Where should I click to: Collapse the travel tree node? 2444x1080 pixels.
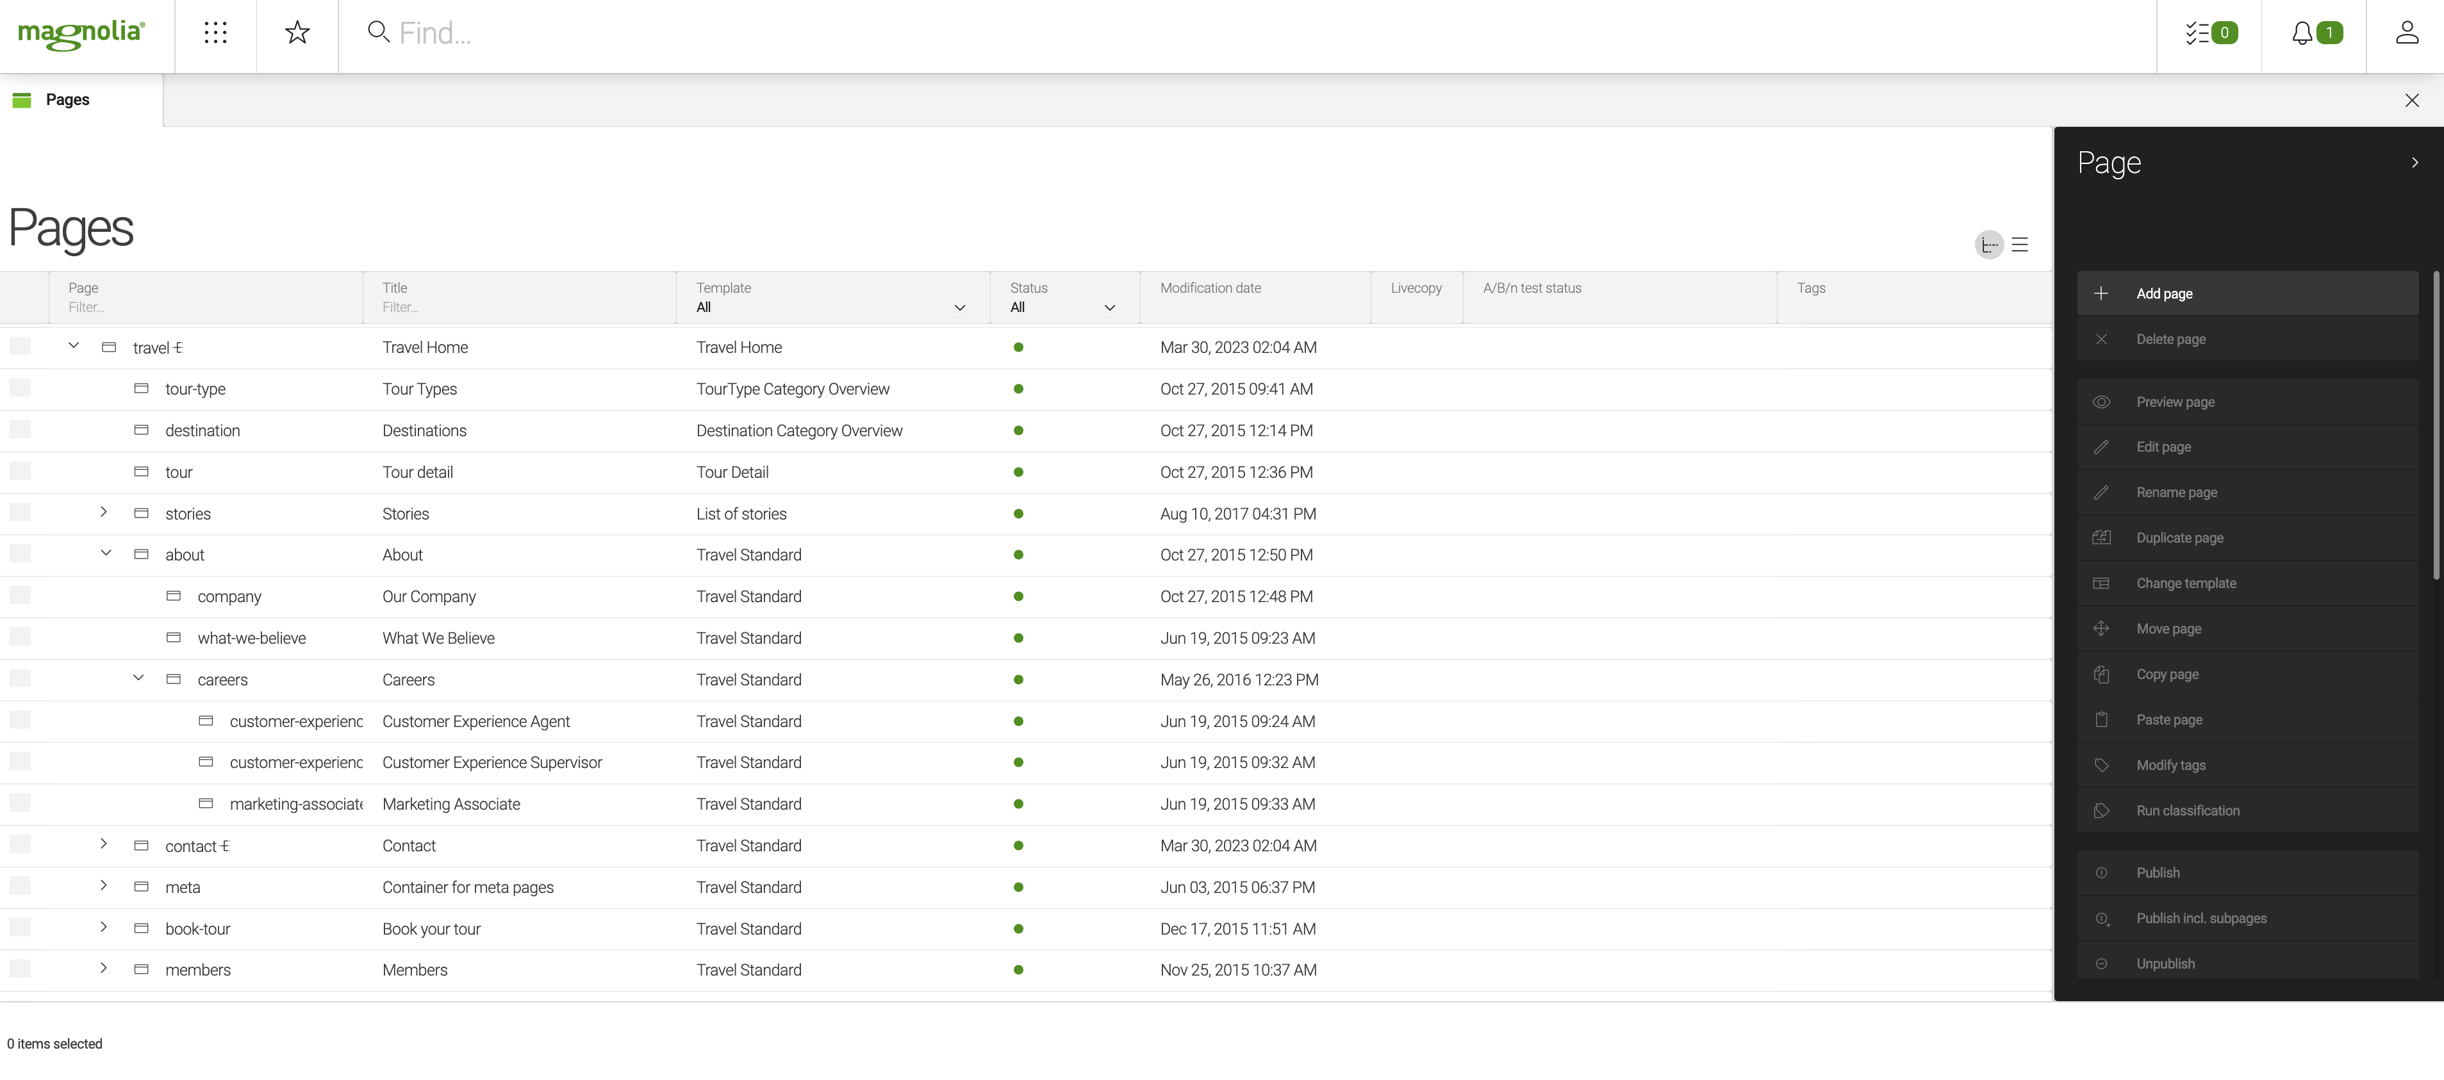coord(74,346)
